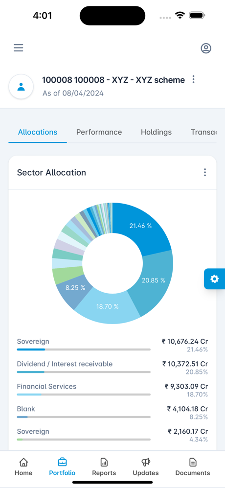Go to Home in bottom navigation
This screenshot has height=488, width=225.
click(23, 467)
